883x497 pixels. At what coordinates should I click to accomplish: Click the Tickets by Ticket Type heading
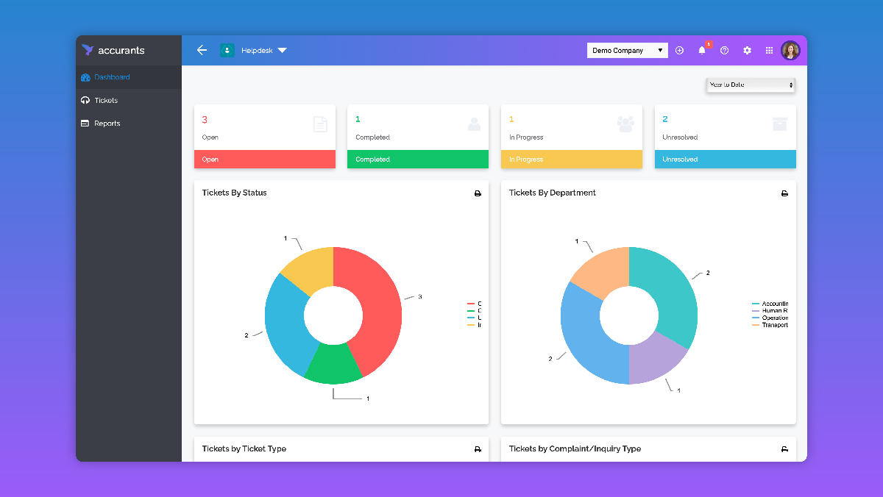point(244,448)
